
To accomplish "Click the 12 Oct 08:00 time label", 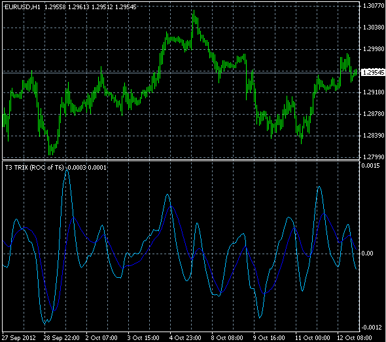I will point(354,338).
